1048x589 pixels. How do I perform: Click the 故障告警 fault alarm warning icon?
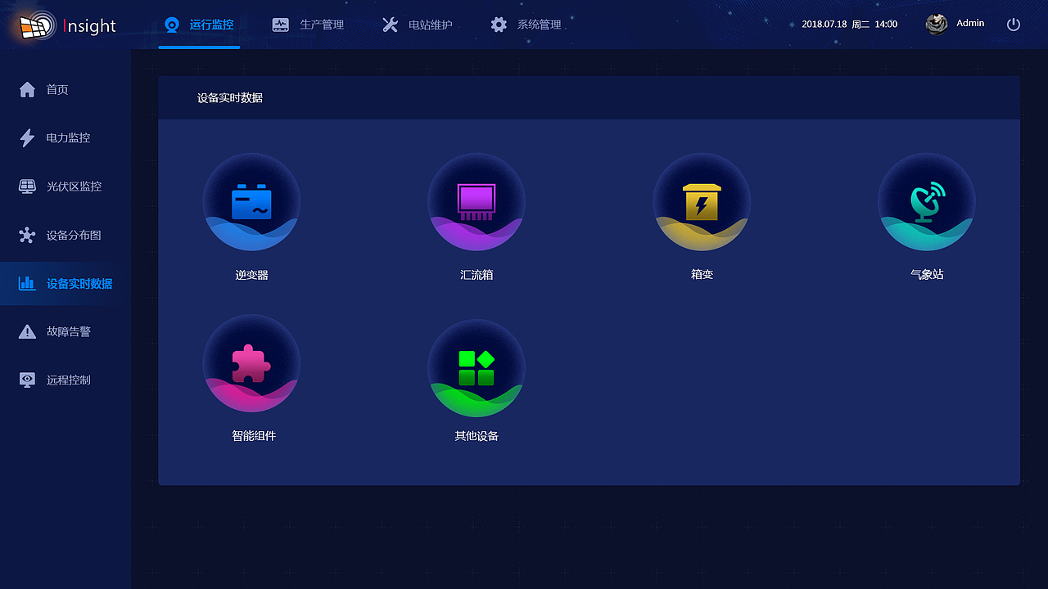[28, 330]
